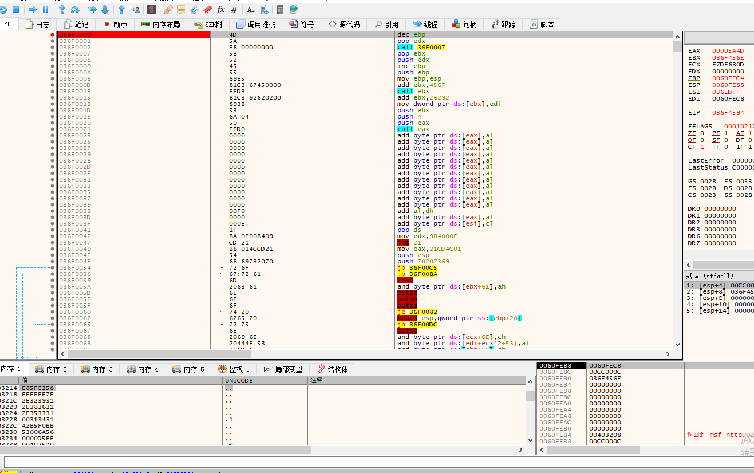
Task: Open the 局部变量 (Locals) tab
Action: pos(283,369)
